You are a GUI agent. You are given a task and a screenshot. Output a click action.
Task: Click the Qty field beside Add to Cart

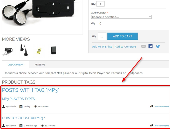pos(102,36)
